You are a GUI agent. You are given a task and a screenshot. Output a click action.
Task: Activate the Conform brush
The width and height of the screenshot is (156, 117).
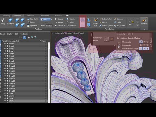tap(11, 21)
